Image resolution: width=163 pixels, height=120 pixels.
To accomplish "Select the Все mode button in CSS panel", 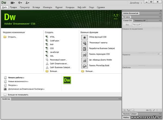I will [x=127, y=25].
